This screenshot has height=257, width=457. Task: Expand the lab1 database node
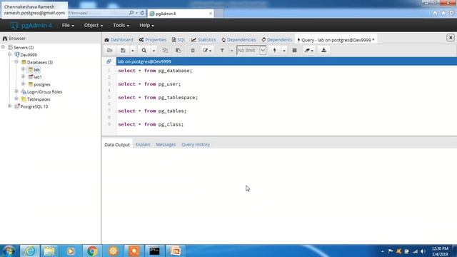(x=24, y=76)
